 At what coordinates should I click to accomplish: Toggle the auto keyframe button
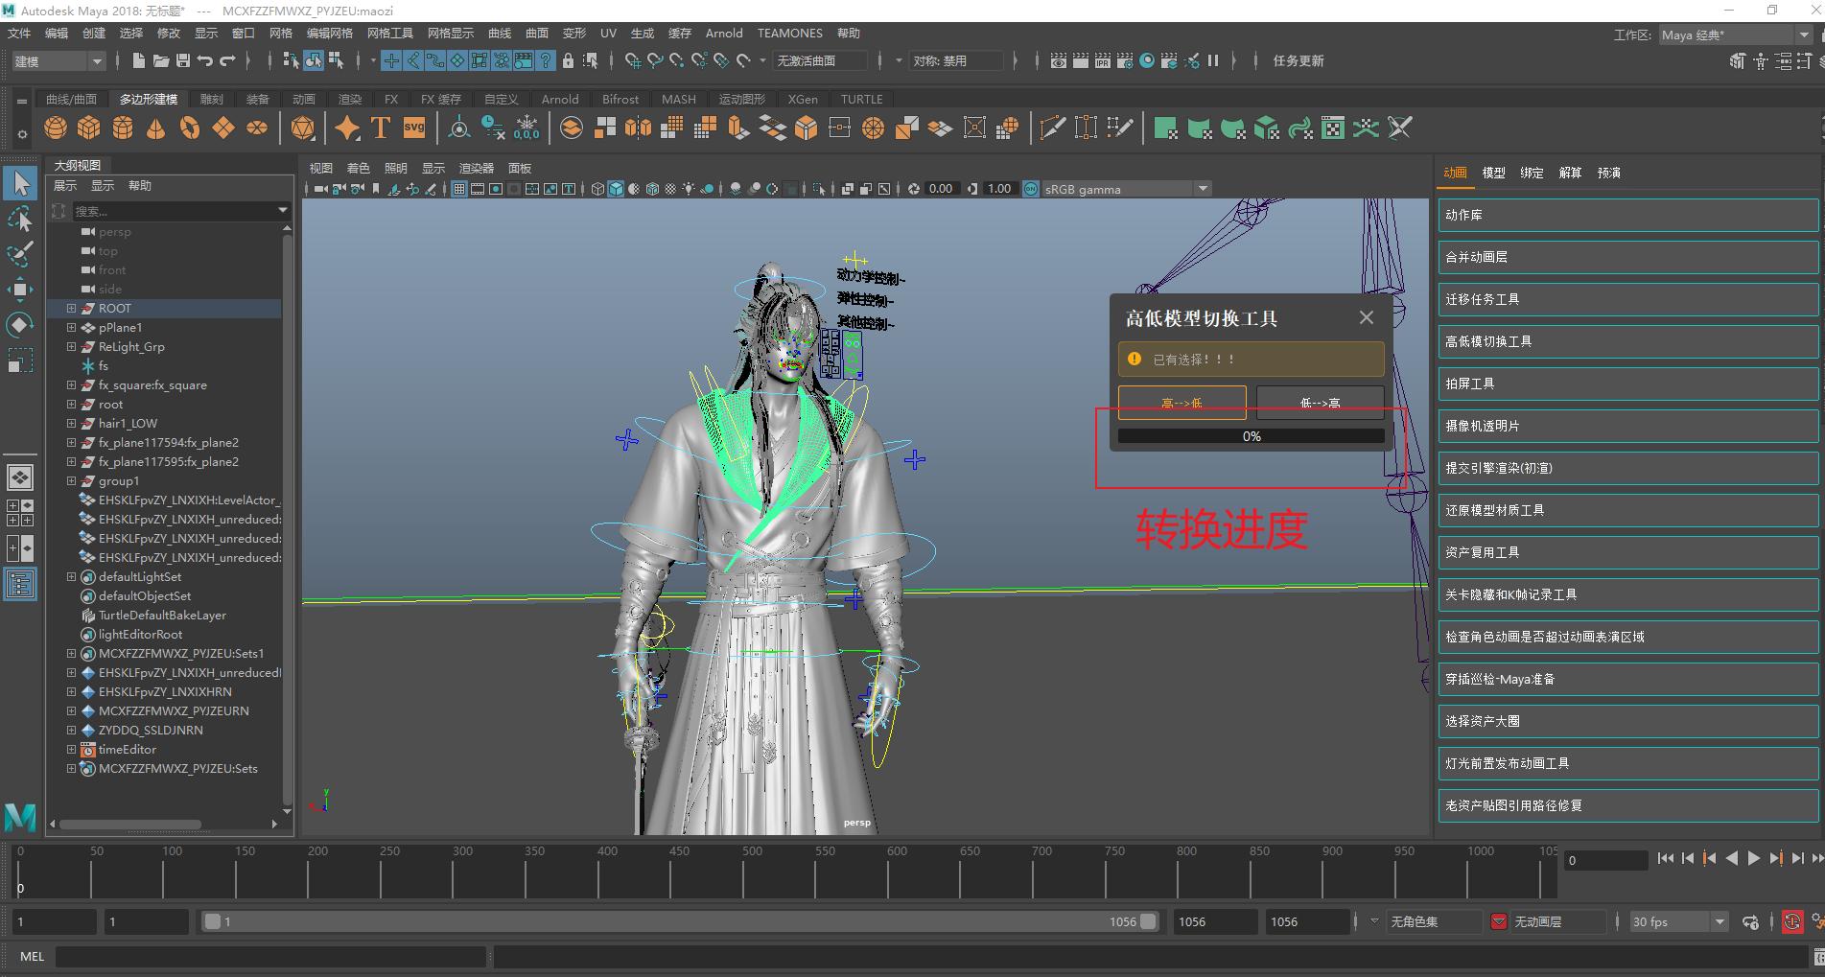pos(1791,922)
